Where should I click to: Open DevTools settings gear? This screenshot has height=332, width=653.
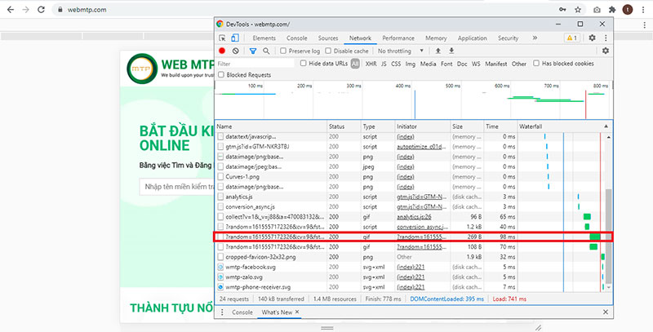(592, 38)
